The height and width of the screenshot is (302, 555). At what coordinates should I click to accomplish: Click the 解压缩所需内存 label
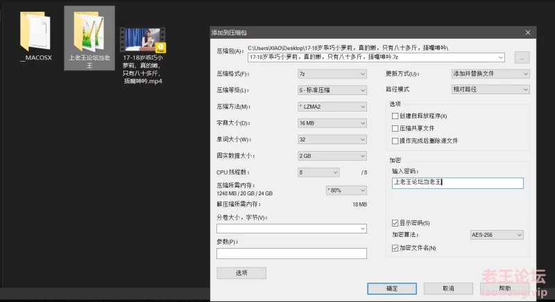tap(239, 204)
